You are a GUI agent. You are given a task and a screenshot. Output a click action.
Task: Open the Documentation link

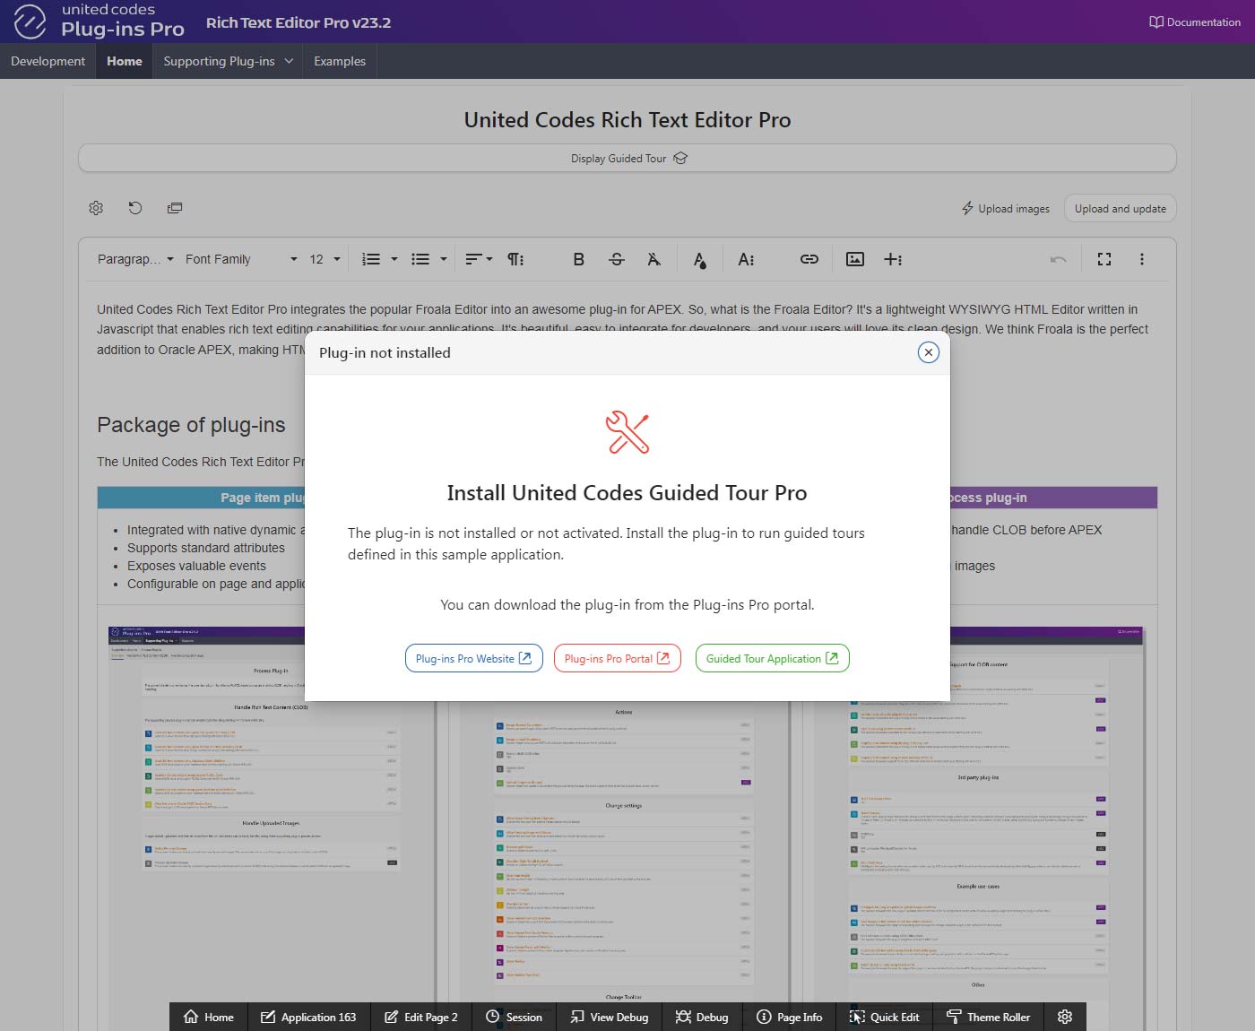click(1195, 22)
